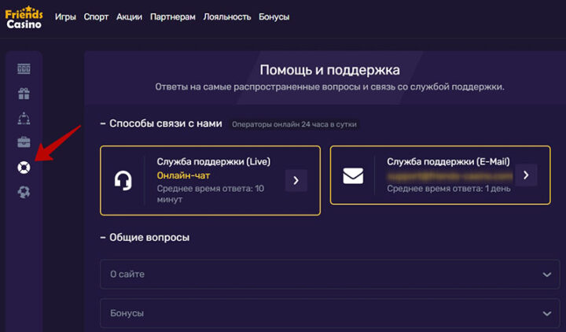566x332 pixels.
Task: Click the Помощь и поддержка heading
Action: click(x=329, y=70)
